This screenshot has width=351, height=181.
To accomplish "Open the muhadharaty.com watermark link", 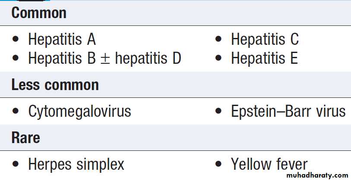I will (317, 175).
